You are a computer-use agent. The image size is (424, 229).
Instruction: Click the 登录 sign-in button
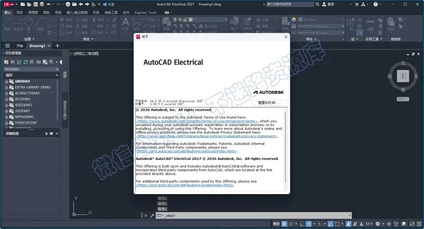pyautogui.click(x=328, y=4)
